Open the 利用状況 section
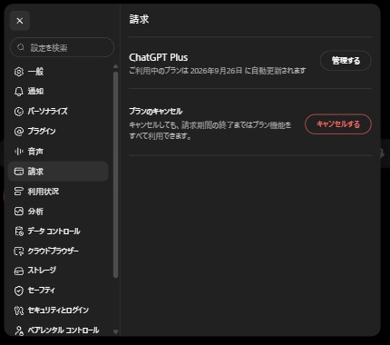Screen dimensions: 390x345 pyautogui.click(x=58, y=192)
